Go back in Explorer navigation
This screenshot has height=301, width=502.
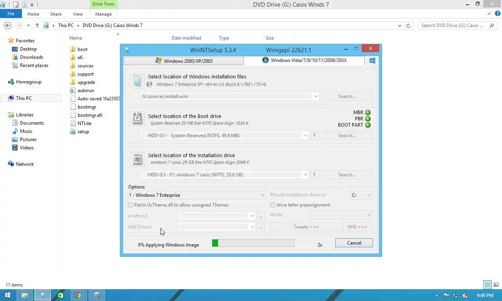point(7,25)
